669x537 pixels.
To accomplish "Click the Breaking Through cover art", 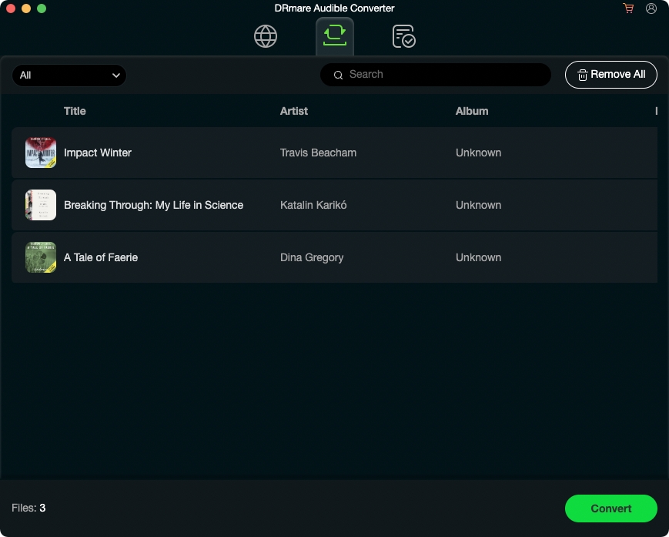I will coord(40,205).
